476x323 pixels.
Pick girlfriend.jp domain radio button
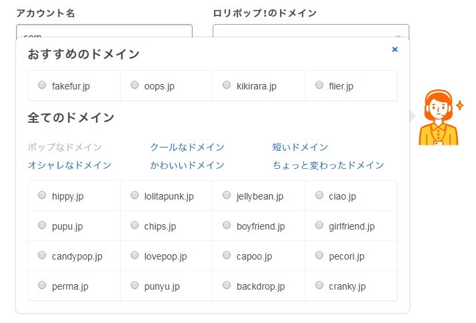319,226
